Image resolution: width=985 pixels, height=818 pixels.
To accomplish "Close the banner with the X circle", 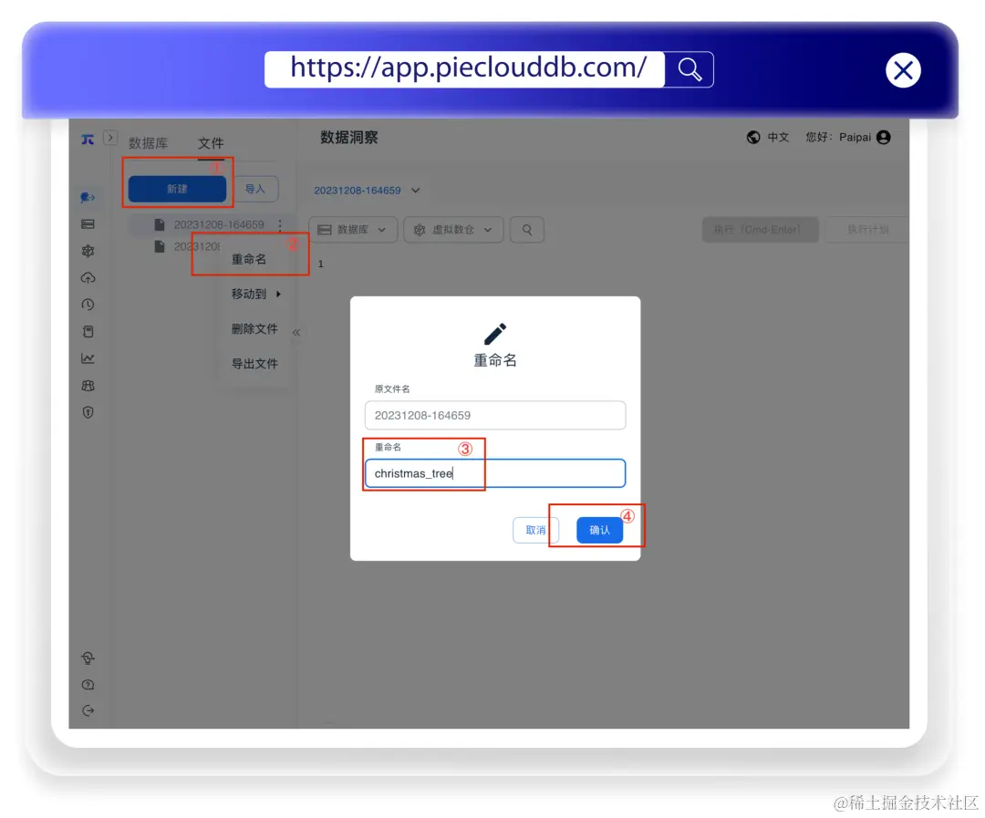I will pos(903,70).
